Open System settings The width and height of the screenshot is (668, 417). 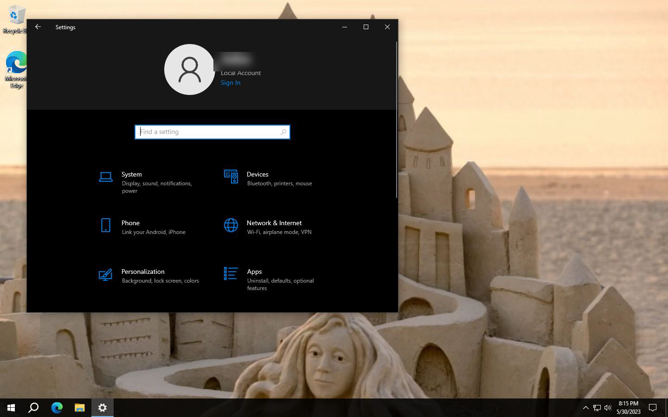pos(132,174)
